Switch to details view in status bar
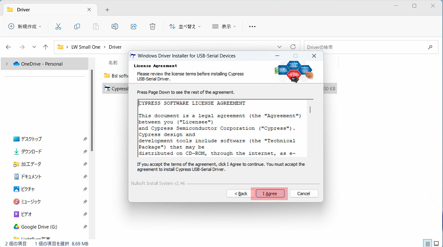 pos(427,243)
